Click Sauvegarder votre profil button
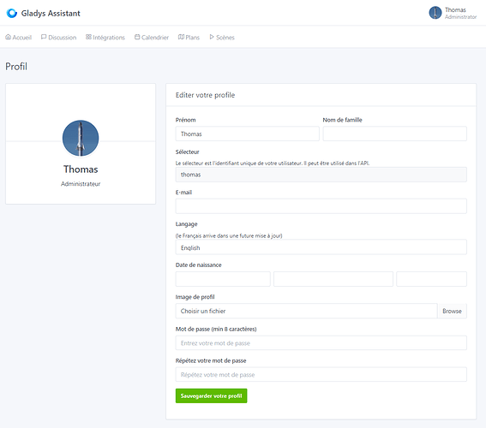 pyautogui.click(x=211, y=395)
